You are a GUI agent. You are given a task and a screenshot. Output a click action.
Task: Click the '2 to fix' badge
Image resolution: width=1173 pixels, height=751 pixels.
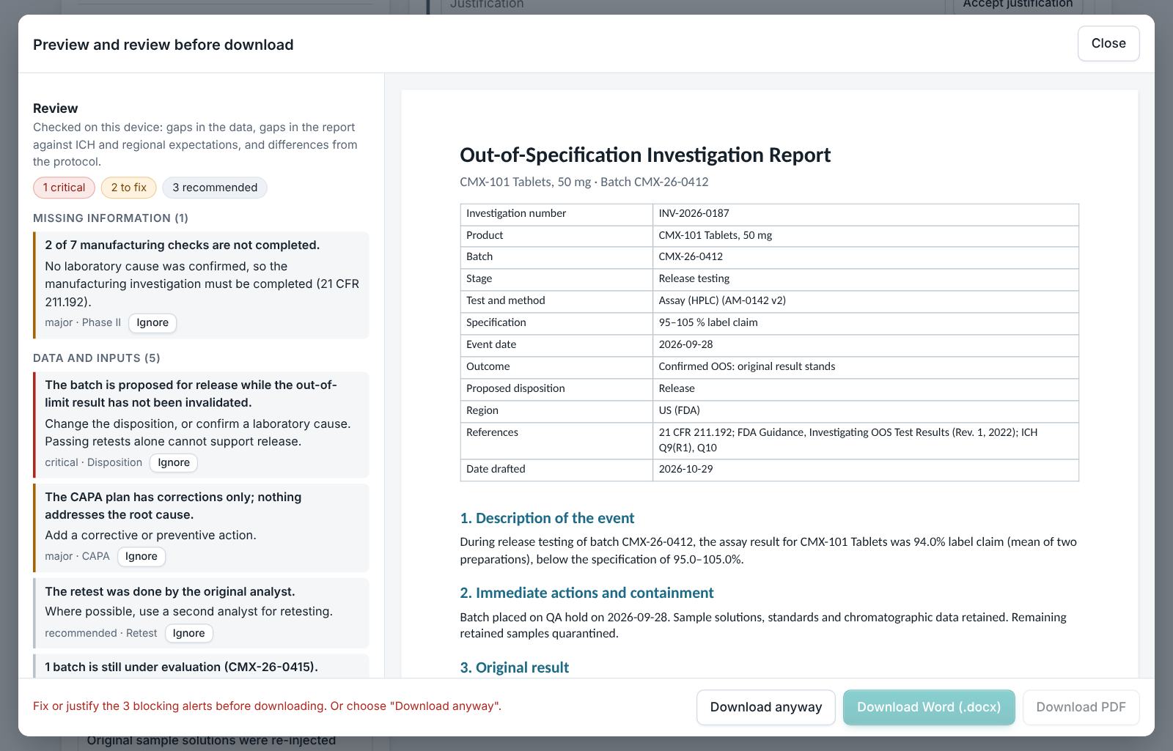pos(129,188)
